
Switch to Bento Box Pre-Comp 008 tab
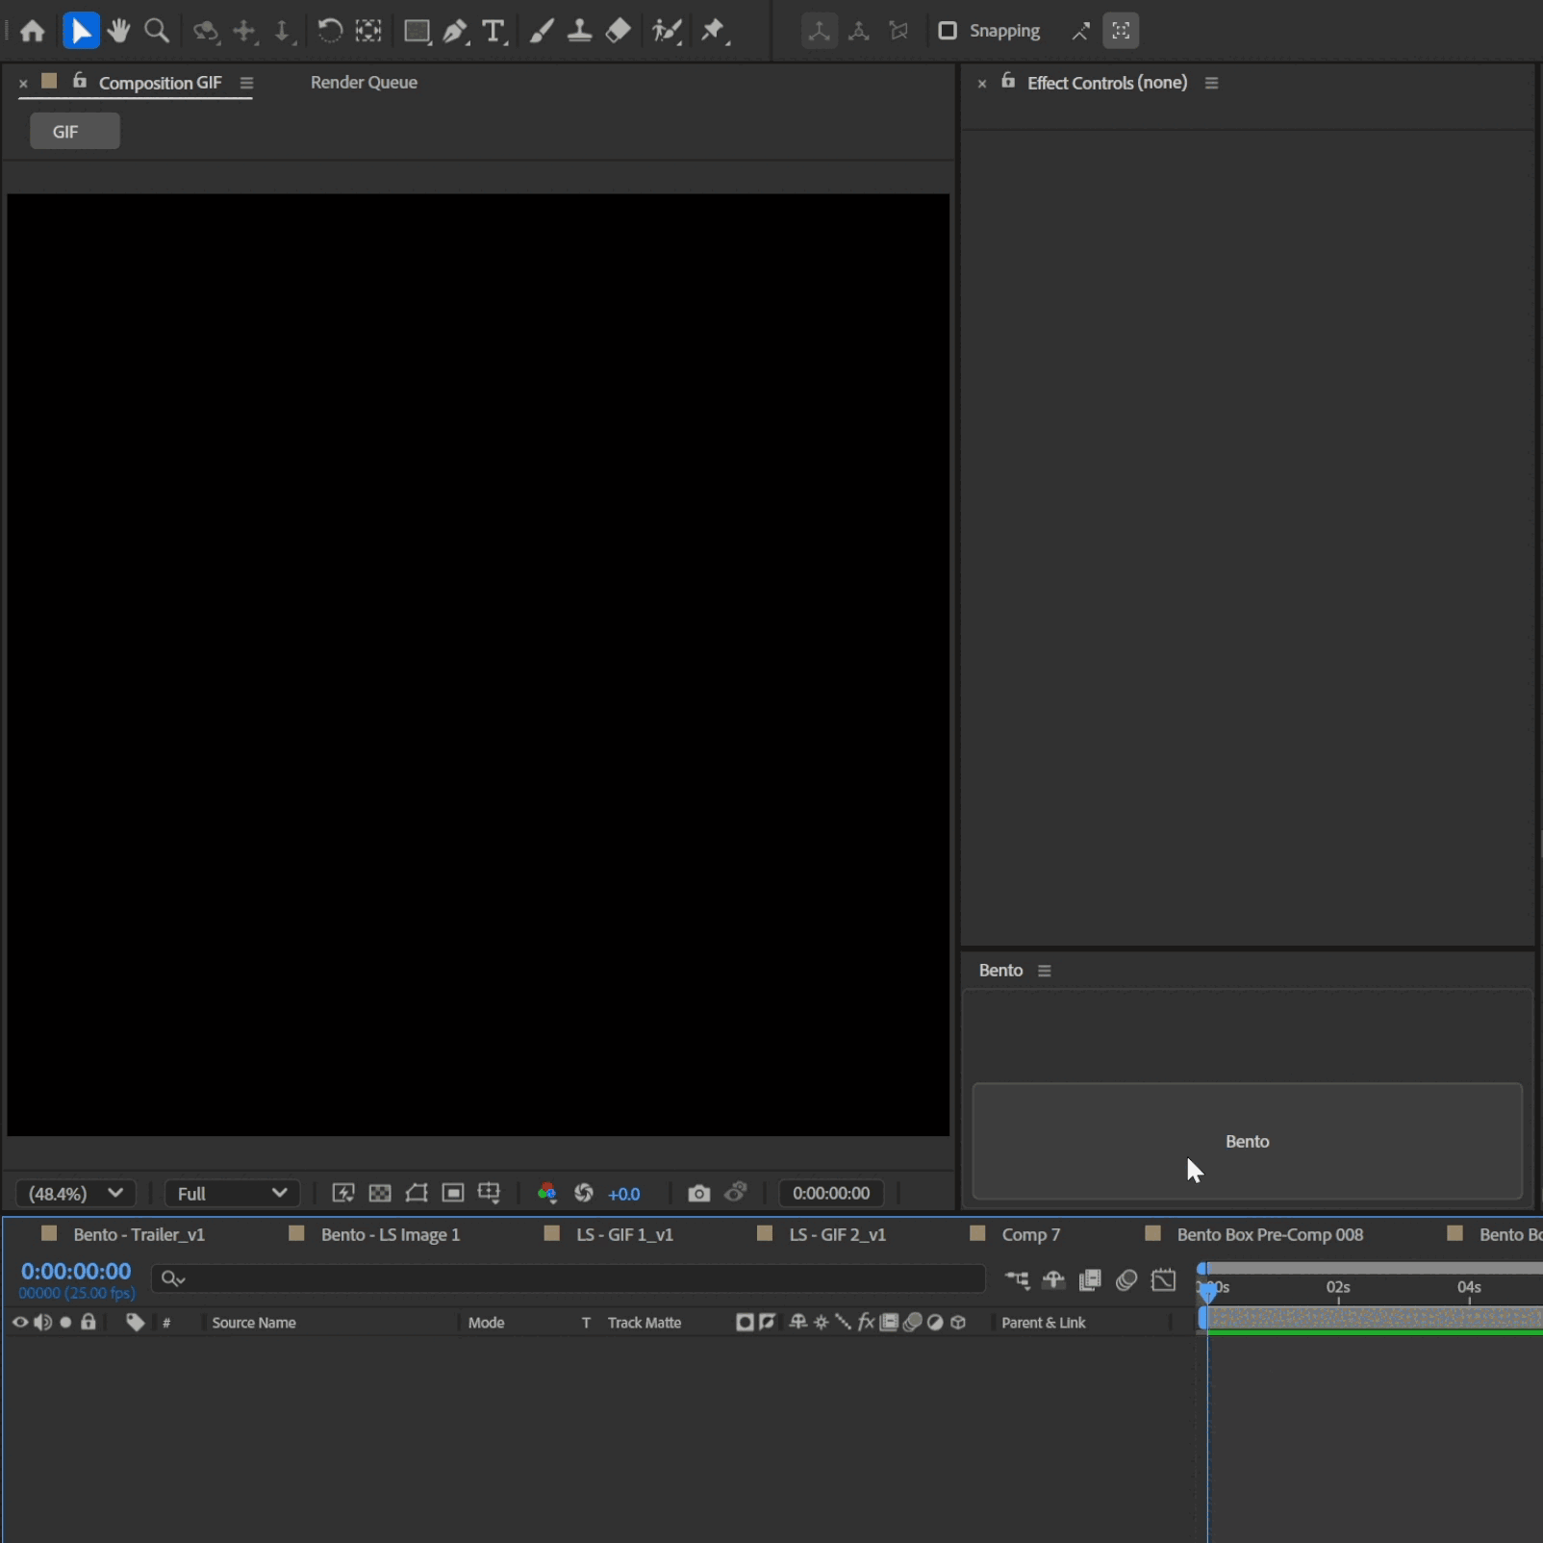(x=1270, y=1234)
